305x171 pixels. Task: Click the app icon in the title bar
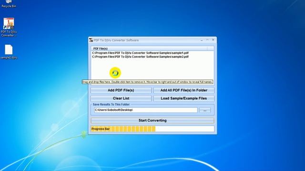pos(91,40)
